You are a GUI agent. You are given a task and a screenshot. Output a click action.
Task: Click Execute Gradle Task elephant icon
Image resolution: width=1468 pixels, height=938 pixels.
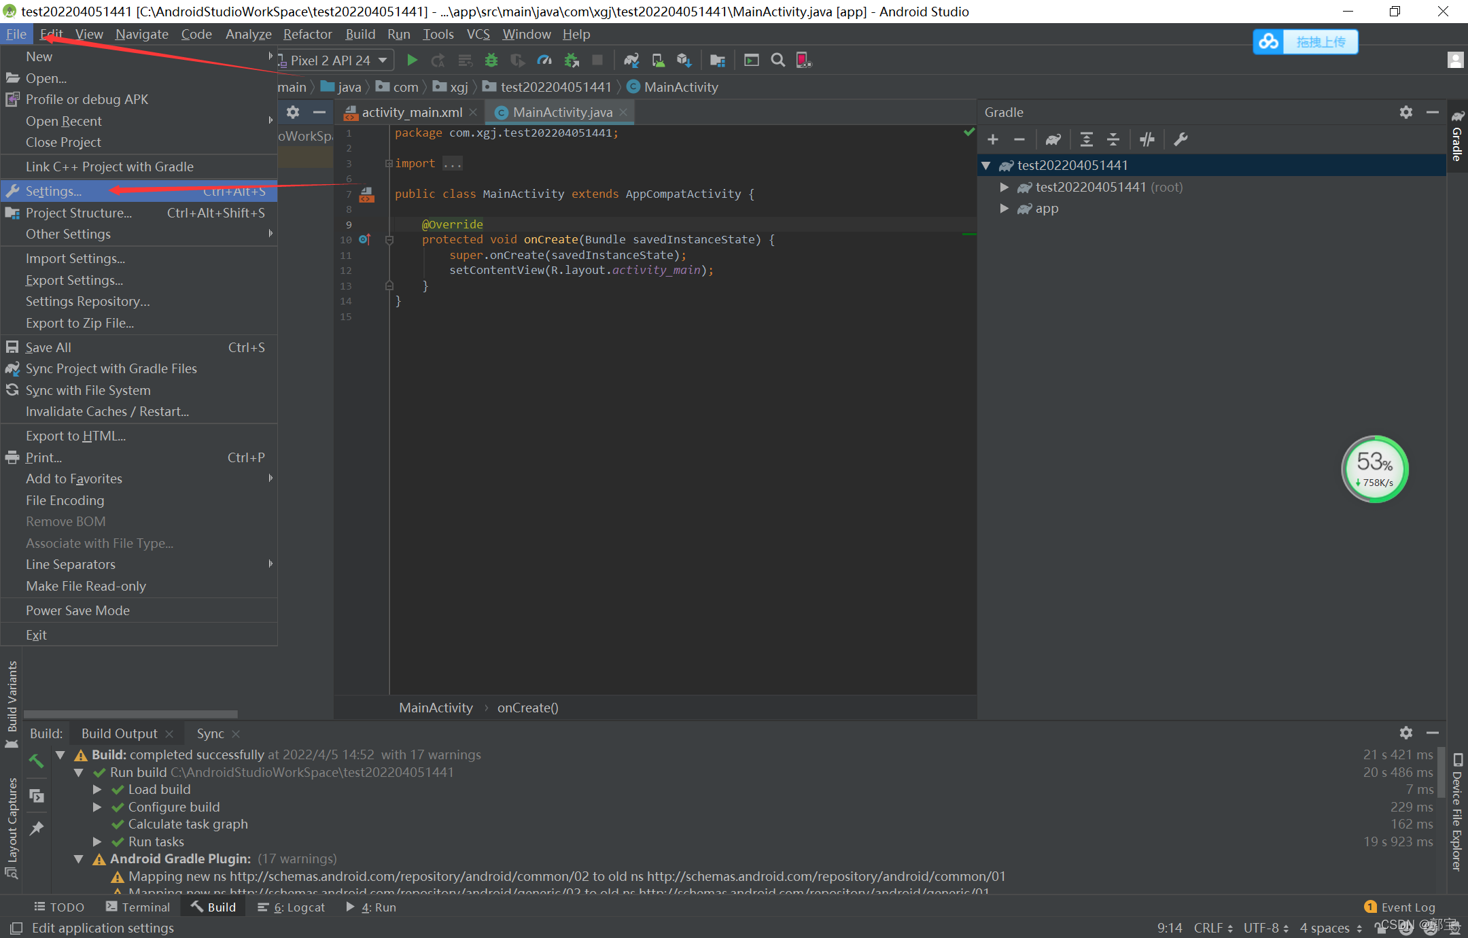[x=1053, y=139]
